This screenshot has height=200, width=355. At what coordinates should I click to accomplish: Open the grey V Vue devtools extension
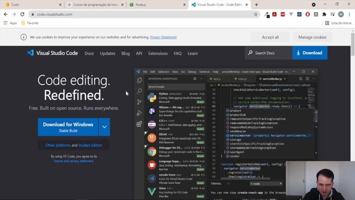click(x=291, y=14)
